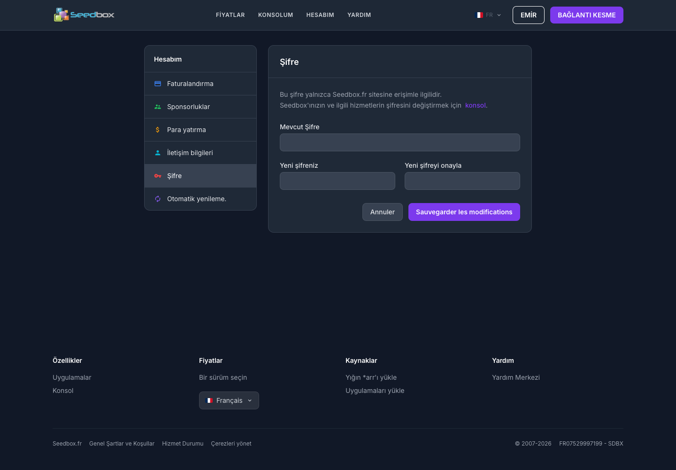Open Genel Şartlar ve Koşullar link

coord(122,444)
